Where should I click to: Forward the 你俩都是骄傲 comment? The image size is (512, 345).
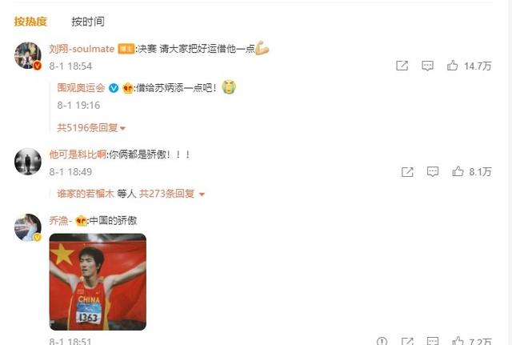tap(407, 172)
